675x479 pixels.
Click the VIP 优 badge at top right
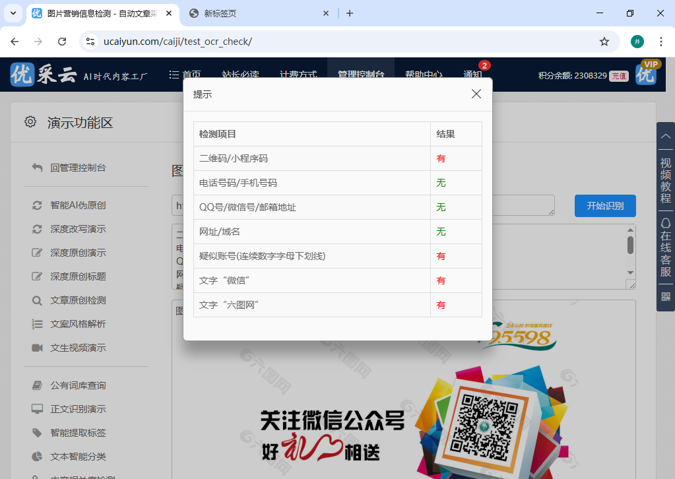click(646, 74)
